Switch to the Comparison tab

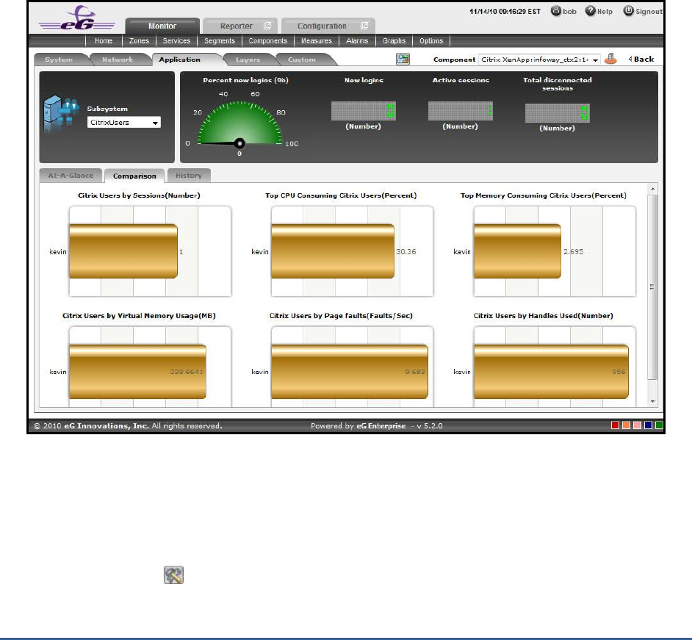134,176
